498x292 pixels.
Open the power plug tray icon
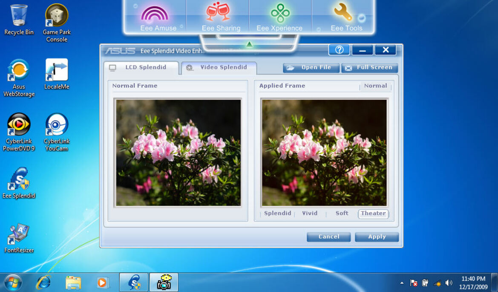(425, 283)
